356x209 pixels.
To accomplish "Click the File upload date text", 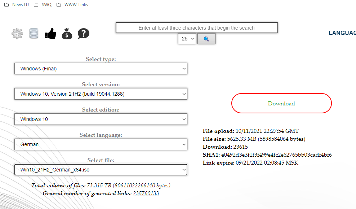I will tap(267, 131).
